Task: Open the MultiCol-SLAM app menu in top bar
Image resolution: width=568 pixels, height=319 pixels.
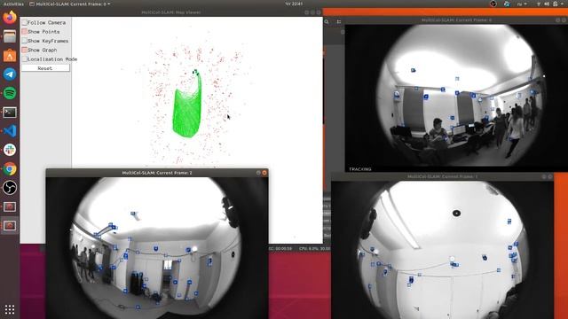Action: (69, 4)
